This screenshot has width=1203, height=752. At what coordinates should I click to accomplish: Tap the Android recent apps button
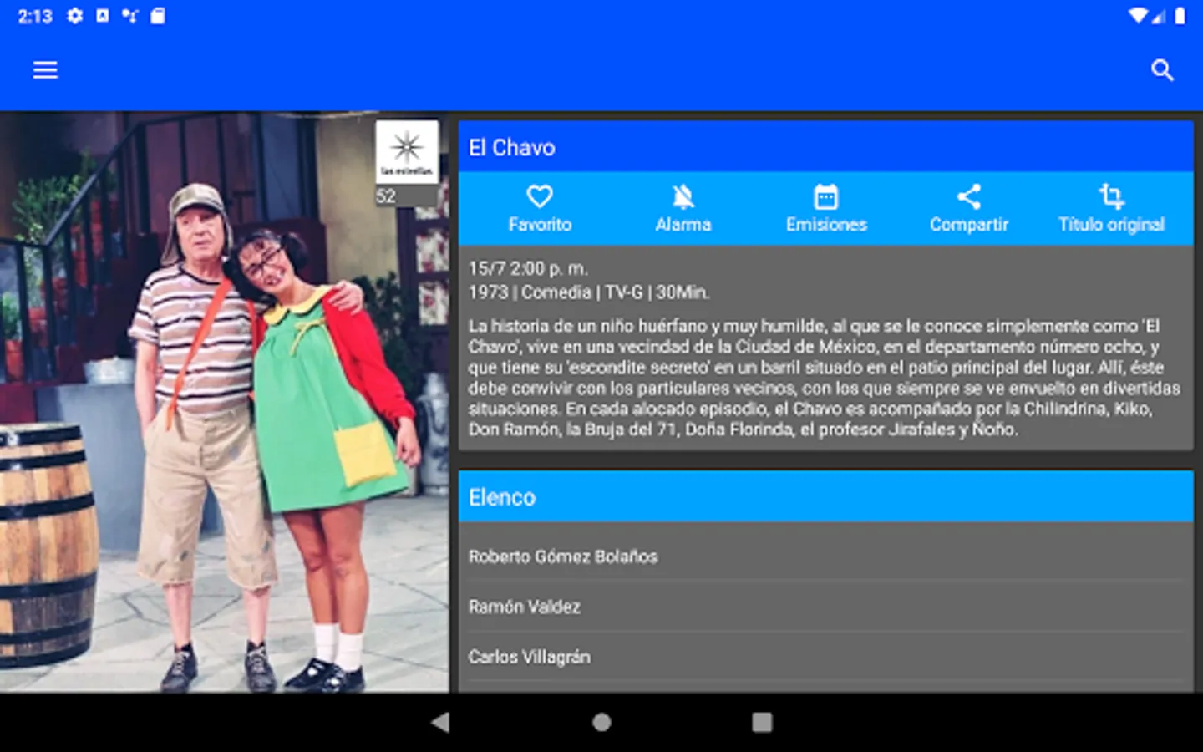[x=762, y=722]
